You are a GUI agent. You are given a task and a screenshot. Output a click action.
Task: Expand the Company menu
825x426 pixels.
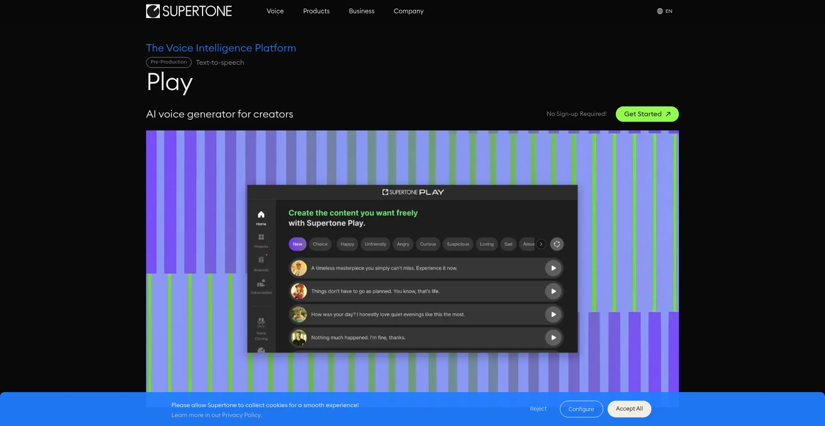tap(408, 11)
